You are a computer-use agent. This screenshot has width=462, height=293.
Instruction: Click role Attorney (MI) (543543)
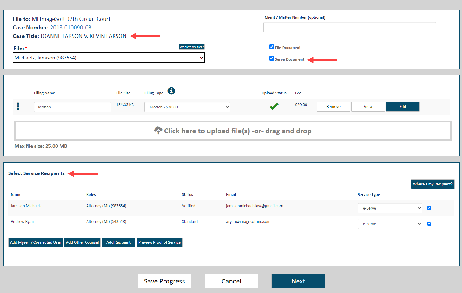pos(106,222)
